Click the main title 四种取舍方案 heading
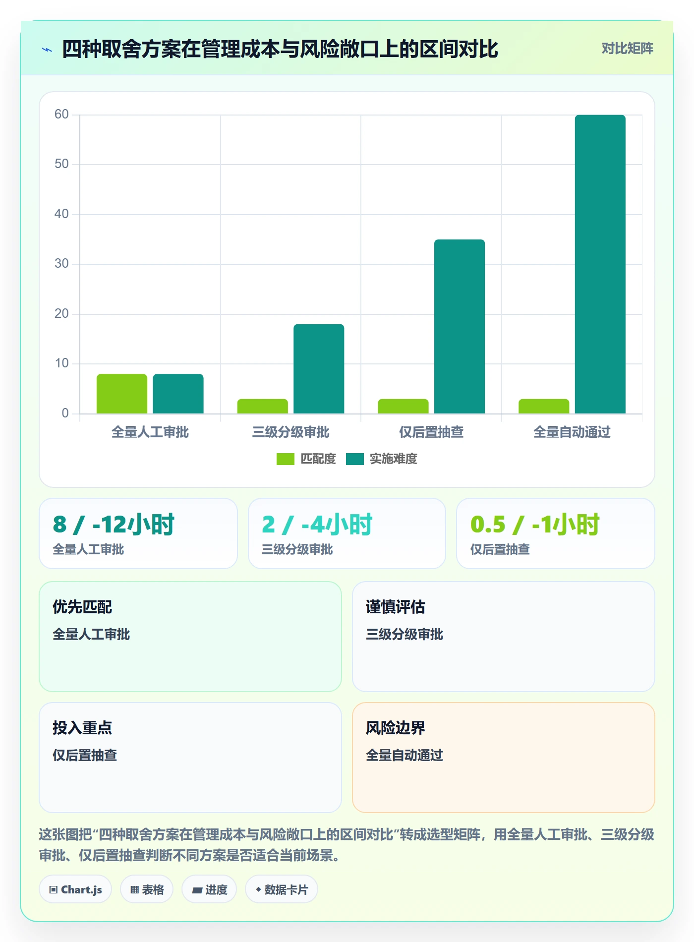694x942 pixels. [280, 49]
